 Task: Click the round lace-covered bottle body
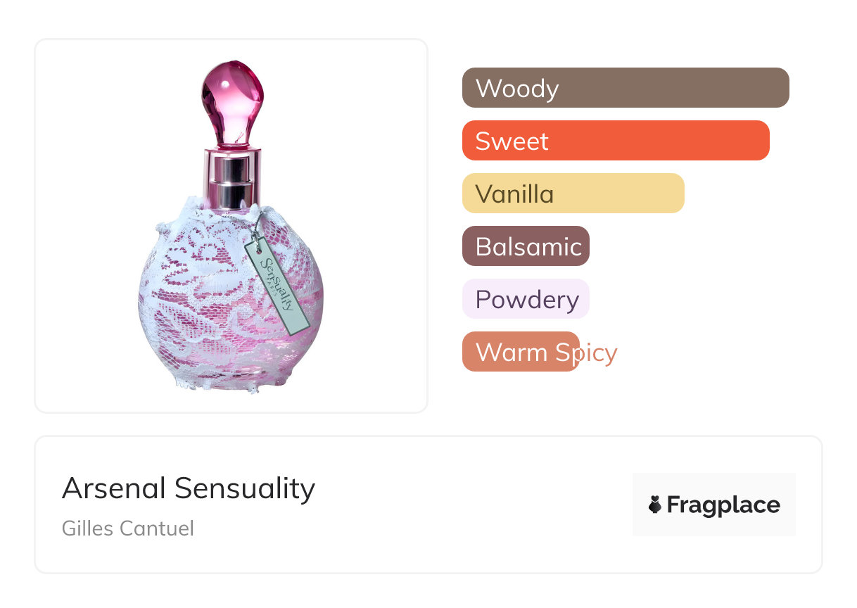tap(204, 310)
